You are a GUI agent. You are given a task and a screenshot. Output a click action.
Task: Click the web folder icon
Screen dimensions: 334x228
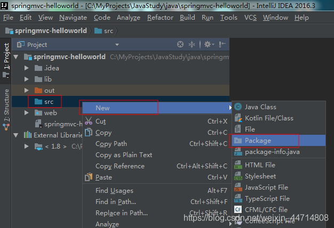38,113
